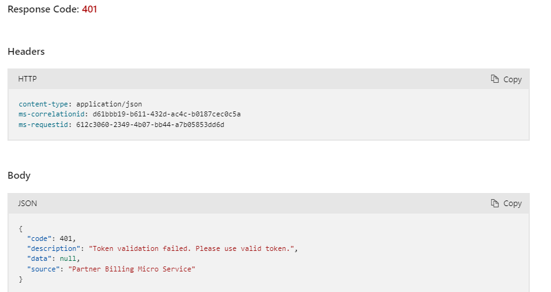
Task: Click the ms-requestid header name
Action: [43, 125]
